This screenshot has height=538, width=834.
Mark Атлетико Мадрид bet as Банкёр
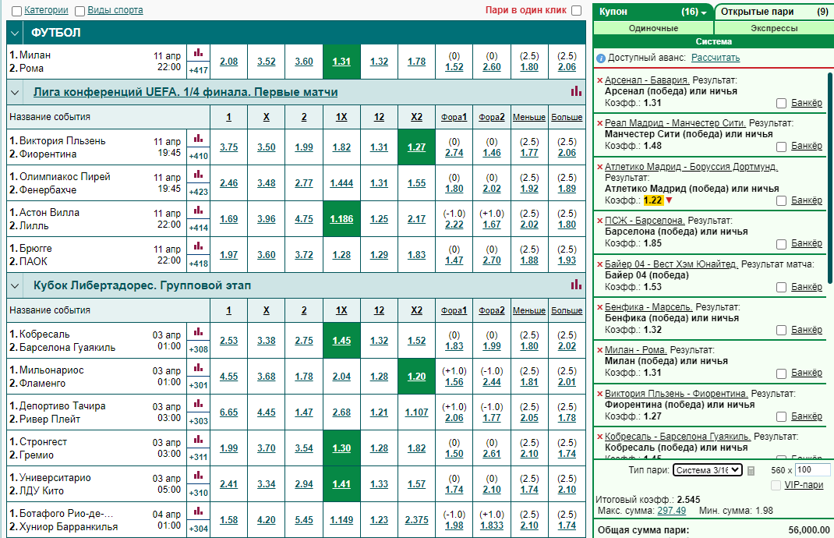pyautogui.click(x=781, y=200)
